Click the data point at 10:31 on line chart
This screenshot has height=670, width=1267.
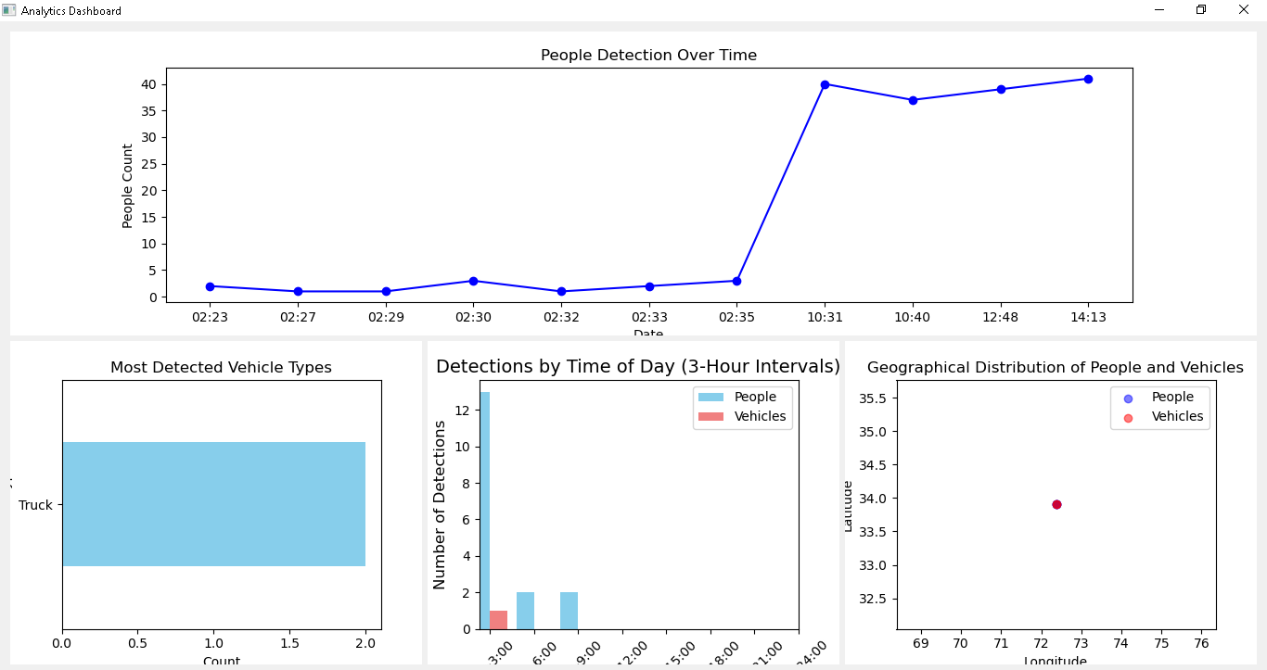pyautogui.click(x=825, y=84)
